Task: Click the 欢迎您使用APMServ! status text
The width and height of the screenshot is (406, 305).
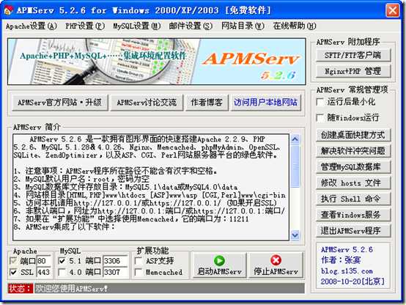Action: (72, 288)
